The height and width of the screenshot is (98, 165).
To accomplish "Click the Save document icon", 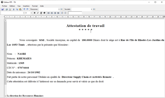I will tap(2, 9).
